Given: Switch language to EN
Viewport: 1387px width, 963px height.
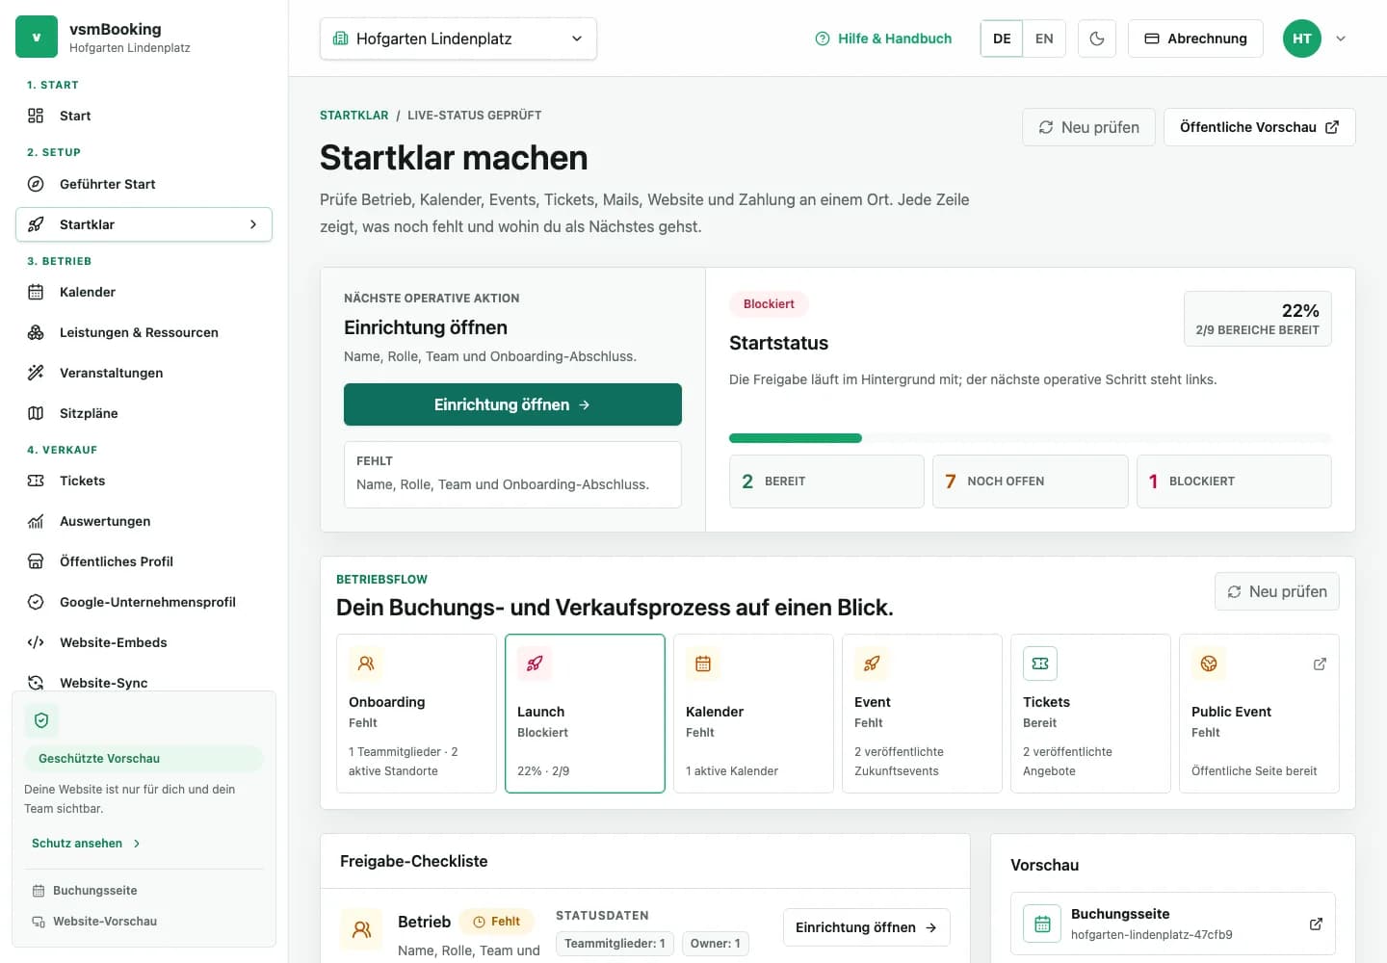Looking at the screenshot, I should tap(1044, 39).
